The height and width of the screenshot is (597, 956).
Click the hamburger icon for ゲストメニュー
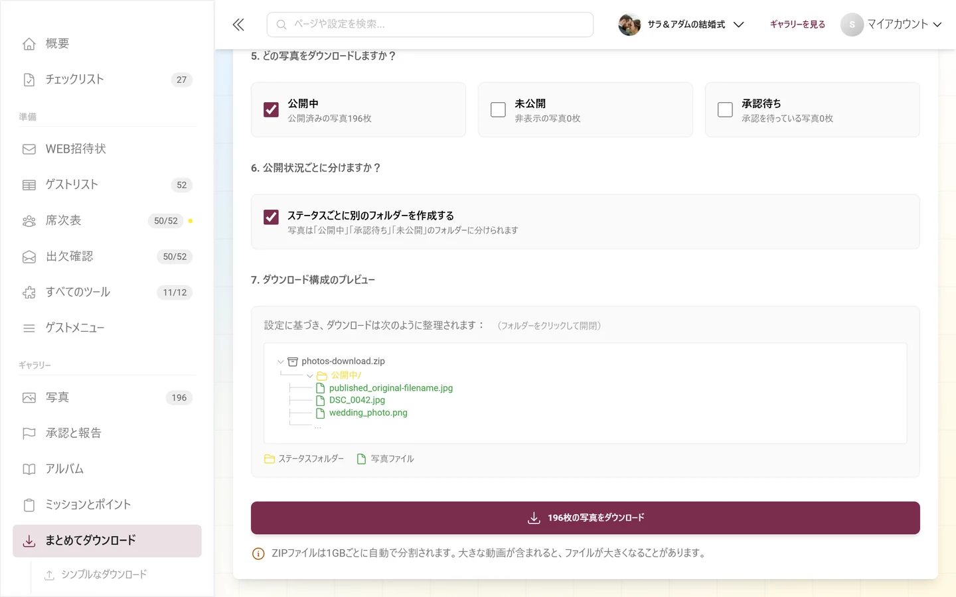[29, 328]
